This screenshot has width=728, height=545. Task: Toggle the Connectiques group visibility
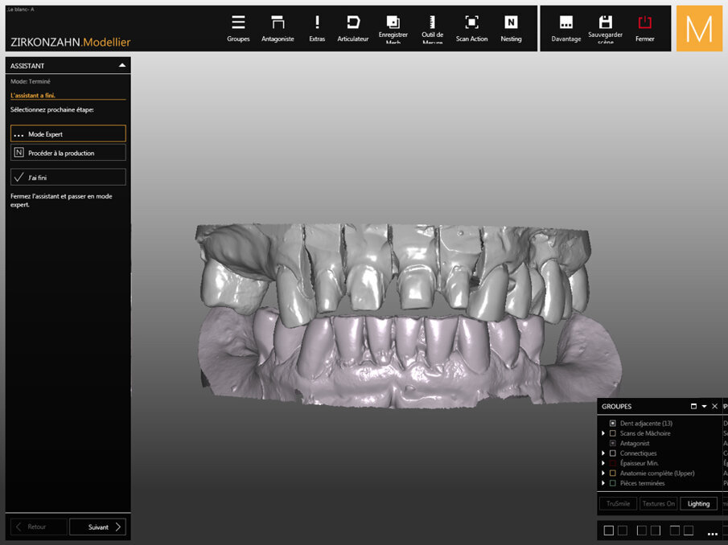pyautogui.click(x=613, y=453)
